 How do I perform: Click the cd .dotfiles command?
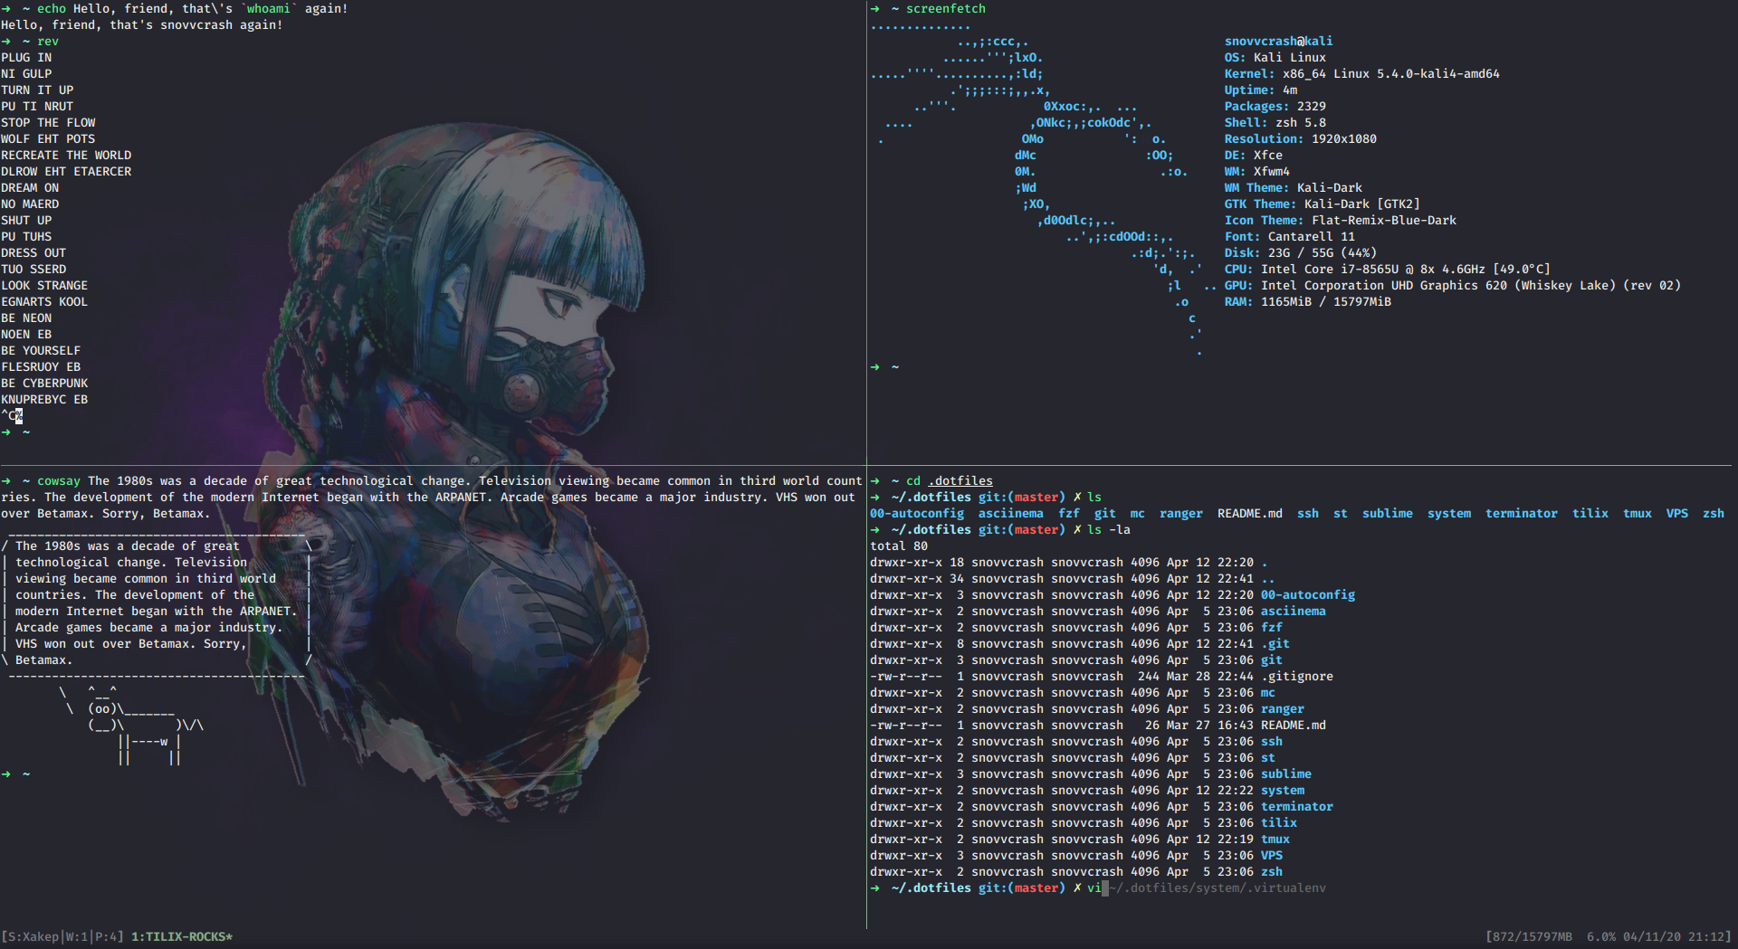coord(950,480)
